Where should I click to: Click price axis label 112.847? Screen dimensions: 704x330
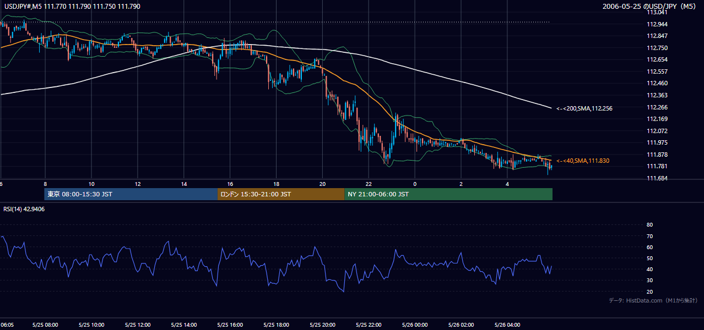click(657, 36)
